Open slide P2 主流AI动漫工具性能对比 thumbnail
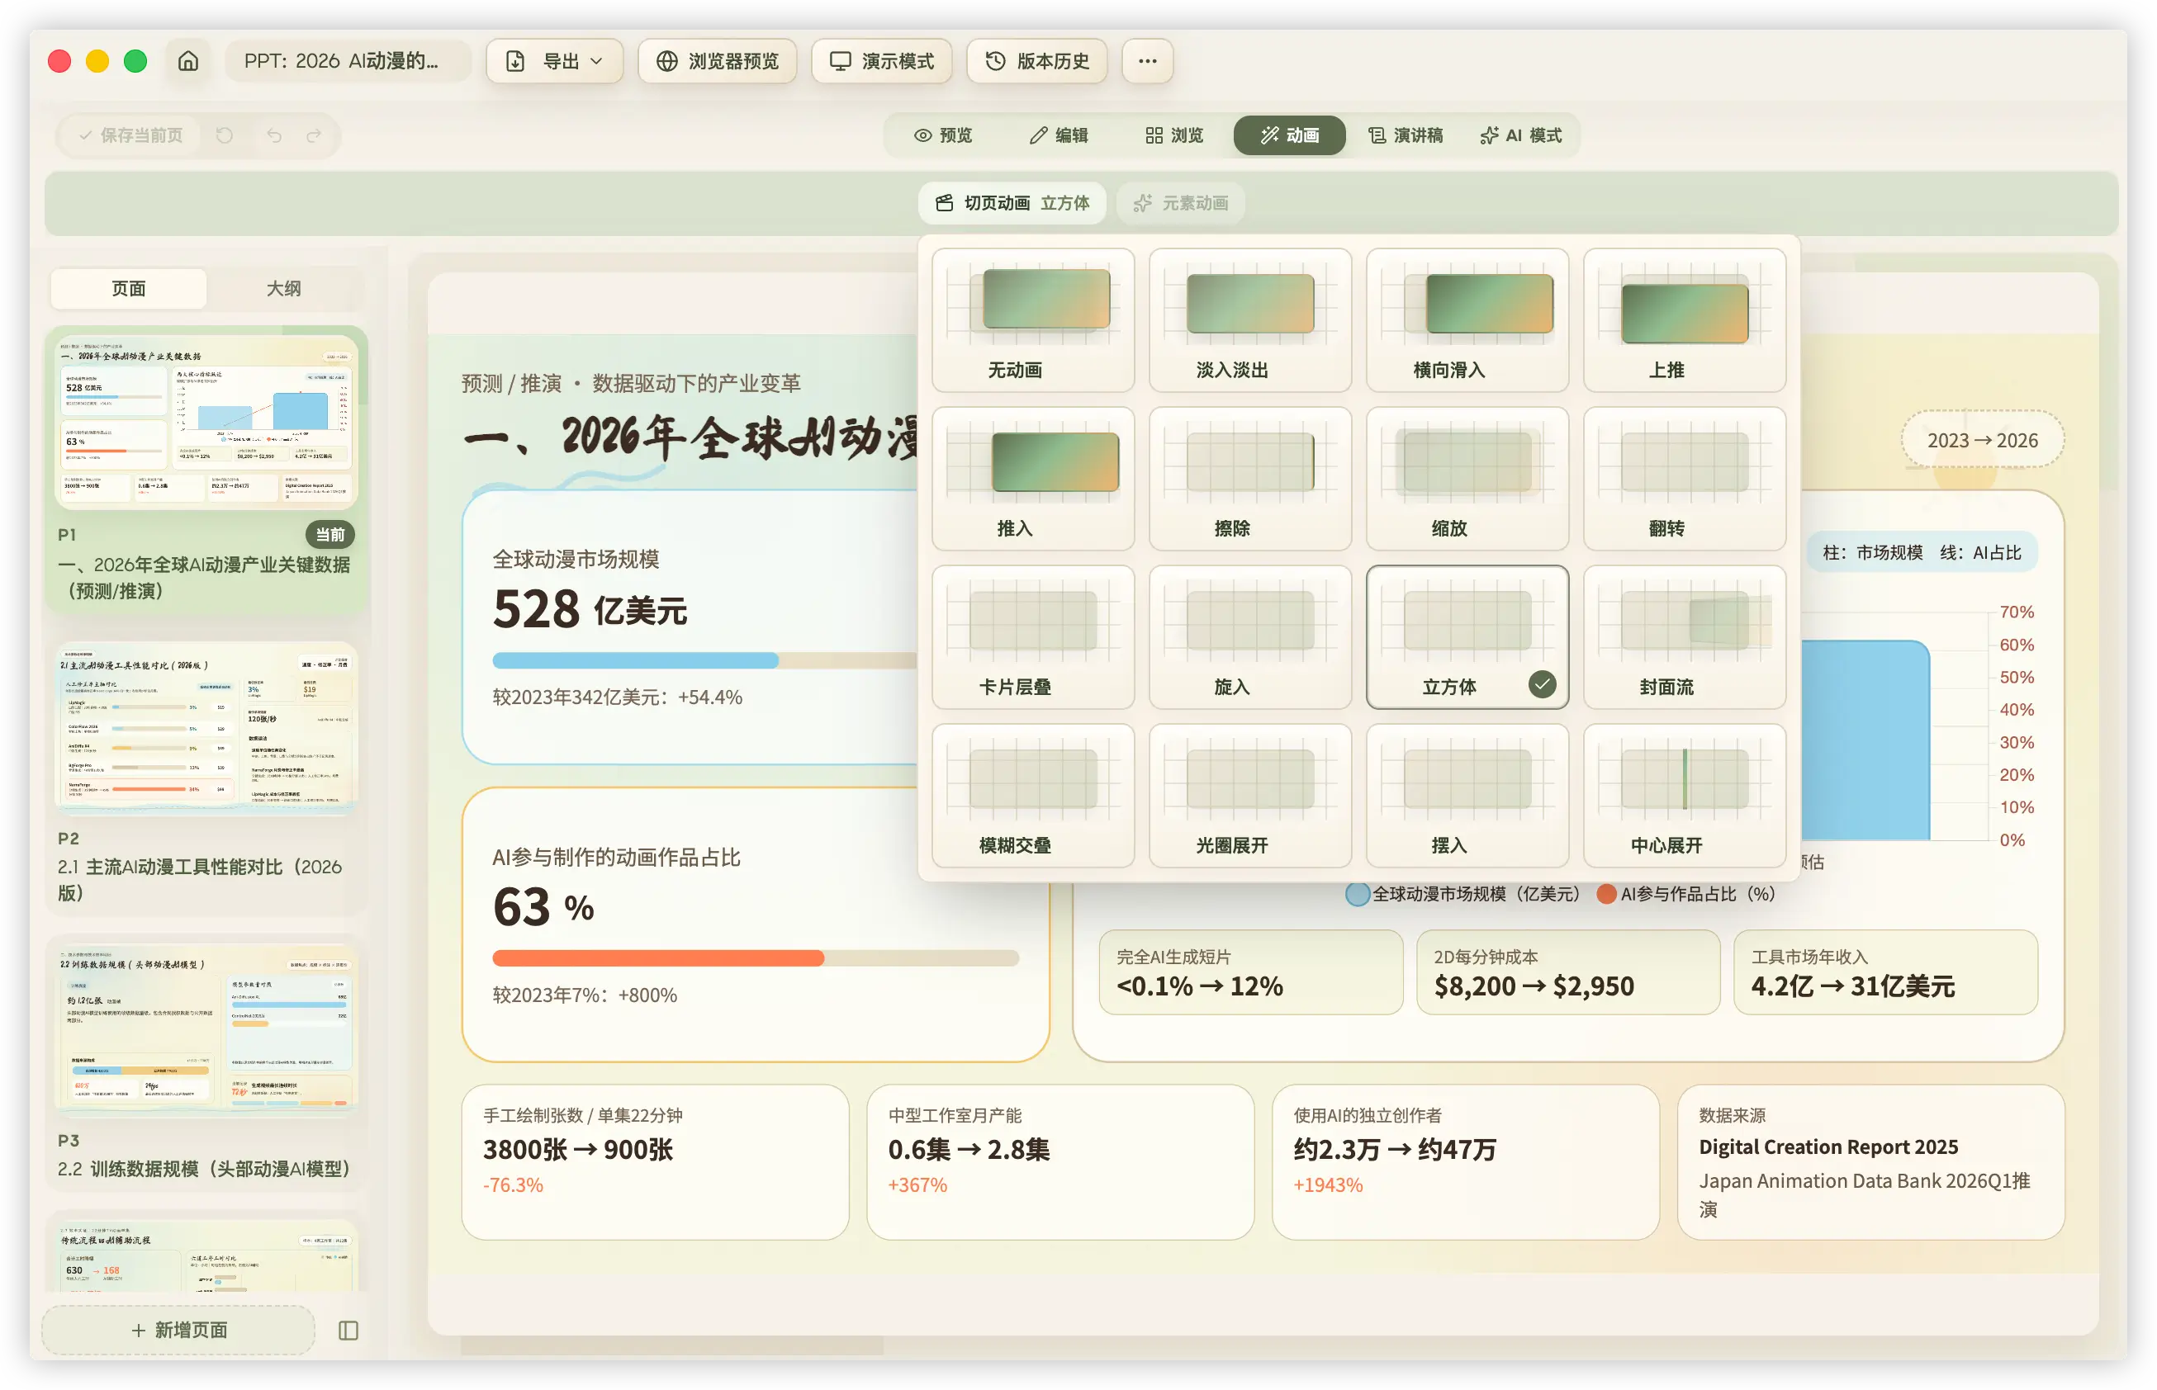Viewport: 2157px width, 1390px height. click(x=206, y=727)
